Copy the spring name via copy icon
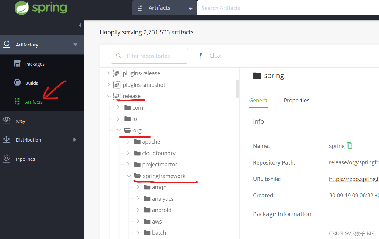 [x=350, y=145]
